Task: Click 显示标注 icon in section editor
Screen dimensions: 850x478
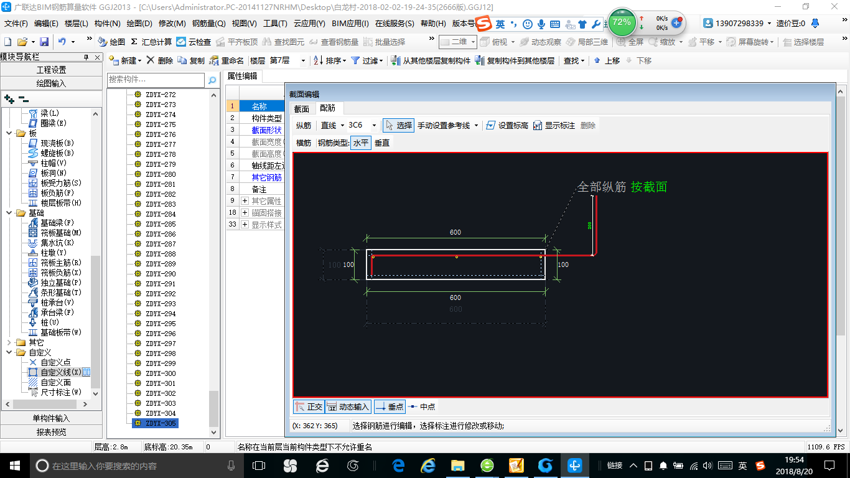Action: pos(538,125)
